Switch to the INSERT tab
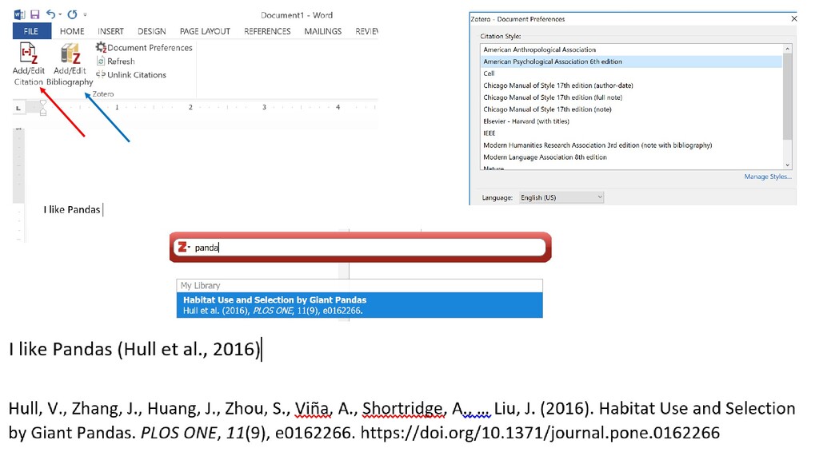This screenshot has width=819, height=460. point(110,31)
